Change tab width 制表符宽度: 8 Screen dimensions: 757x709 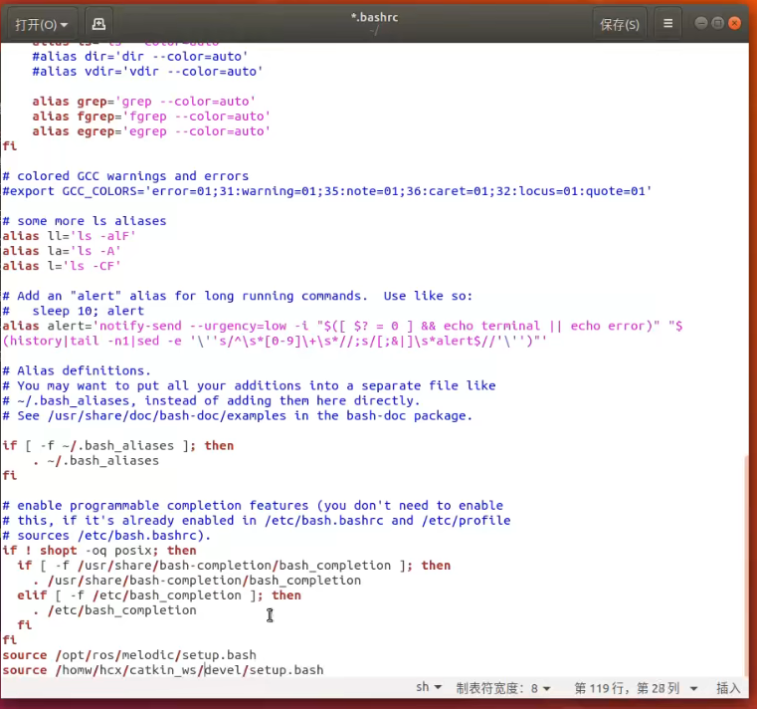(x=503, y=688)
